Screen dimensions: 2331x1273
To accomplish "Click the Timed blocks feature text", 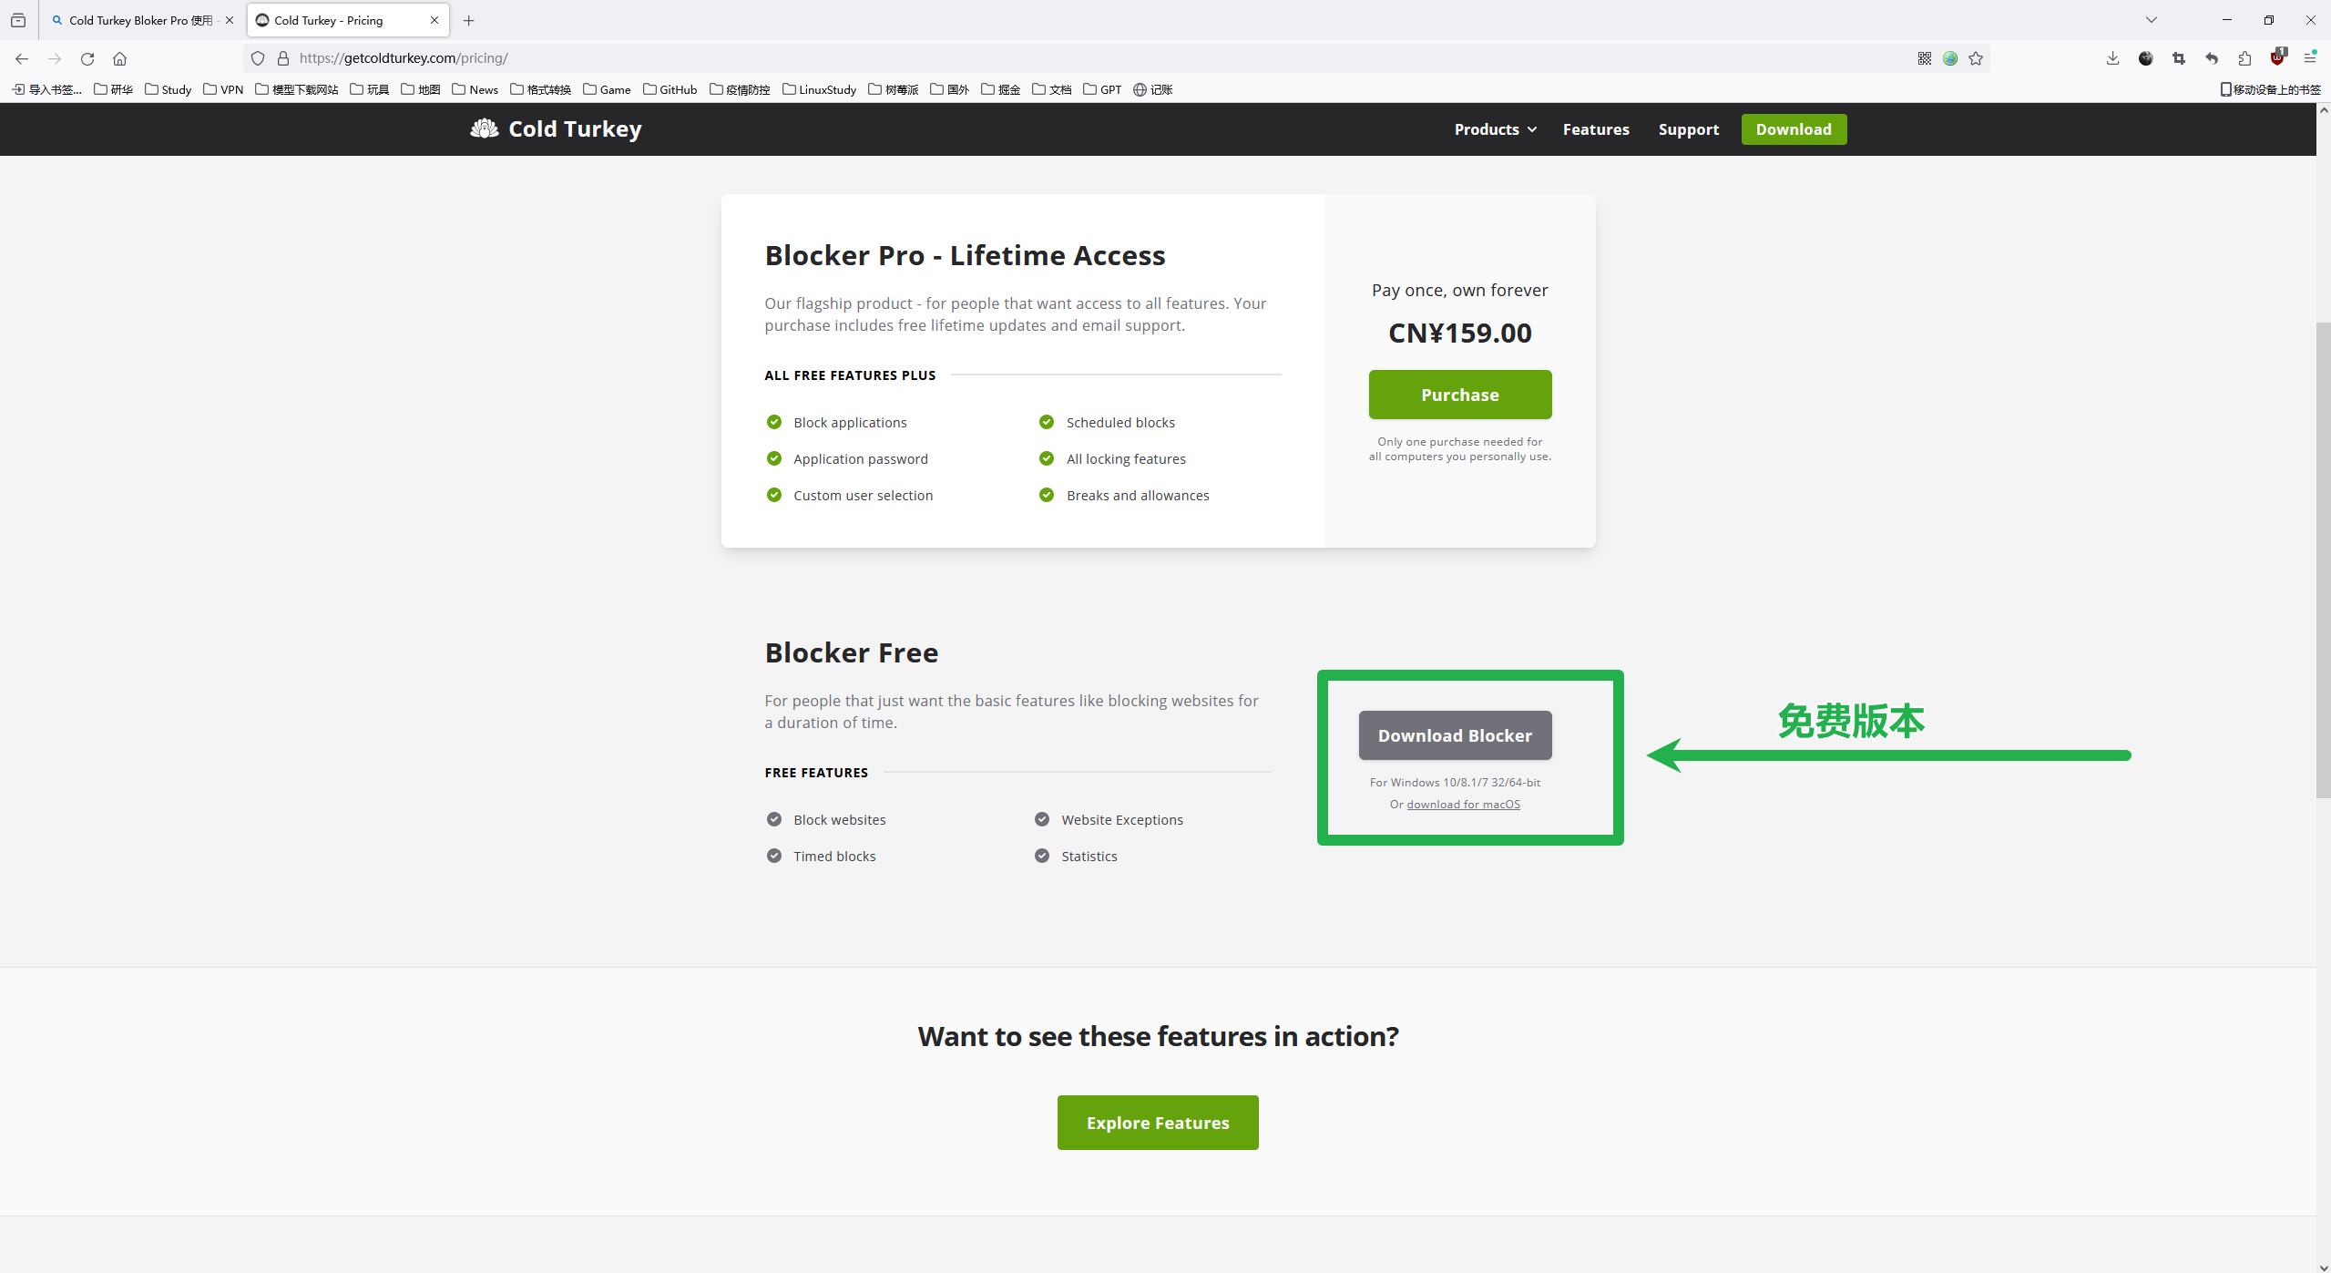I will click(x=833, y=857).
